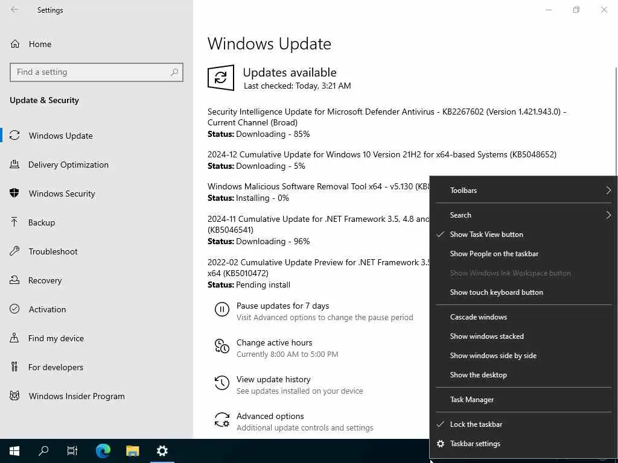Click the KB5048652 cumulative update title
This screenshot has width=618, height=463.
382,154
